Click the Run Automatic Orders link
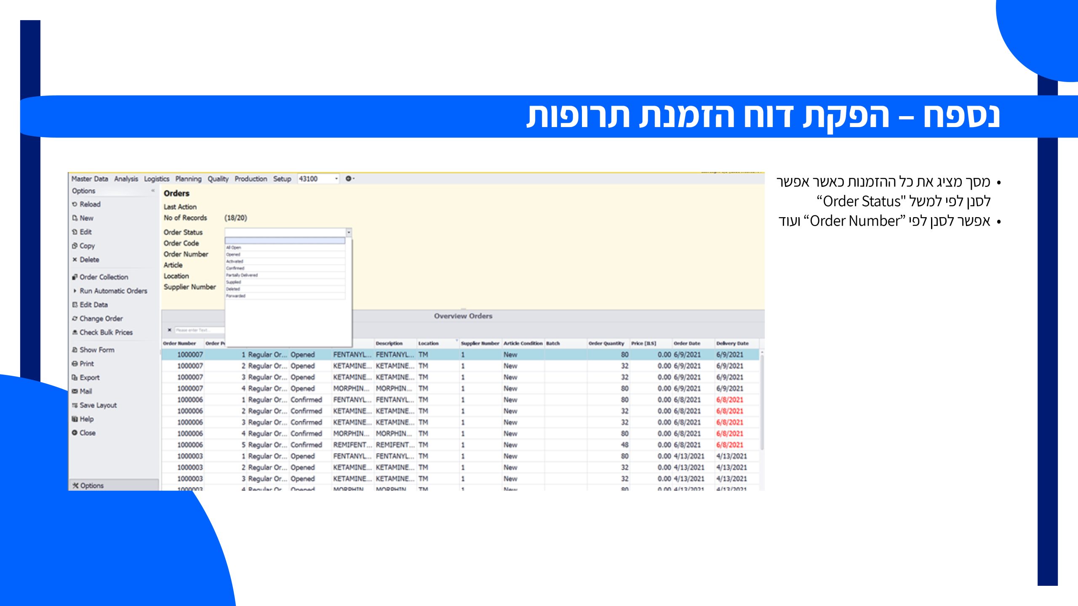The width and height of the screenshot is (1078, 606). (x=113, y=291)
